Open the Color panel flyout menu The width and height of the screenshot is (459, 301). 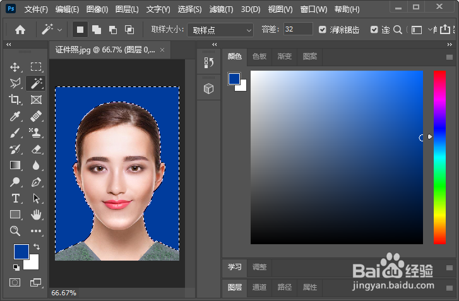click(450, 57)
